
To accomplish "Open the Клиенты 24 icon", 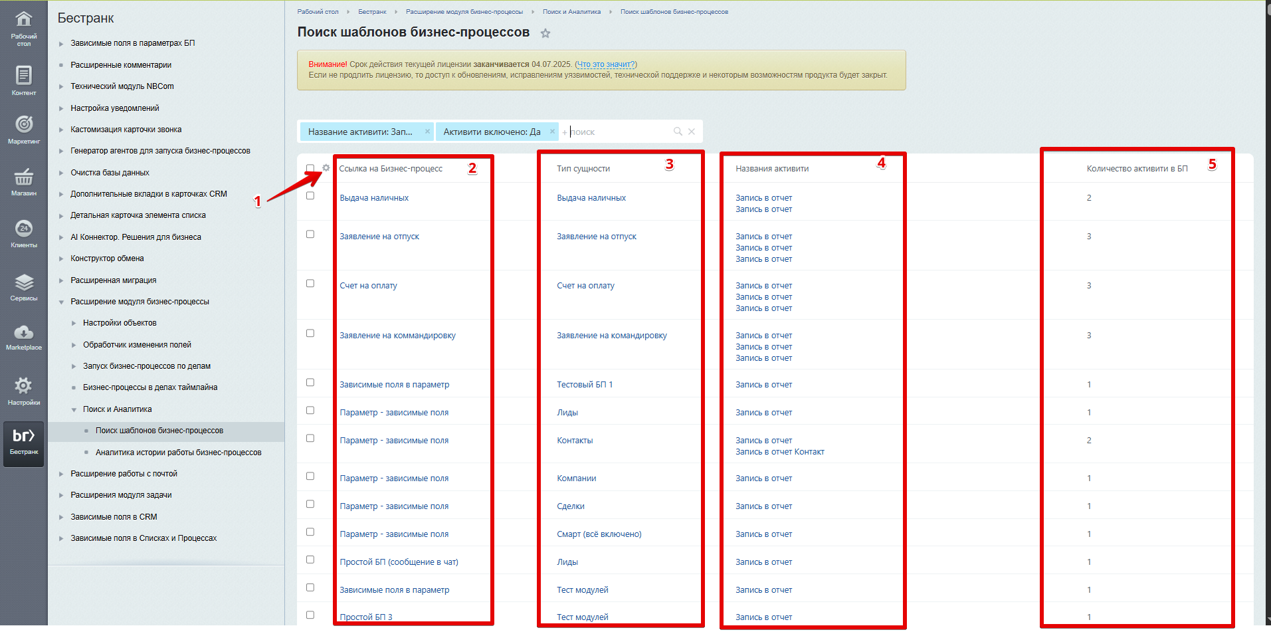I will pyautogui.click(x=23, y=229).
